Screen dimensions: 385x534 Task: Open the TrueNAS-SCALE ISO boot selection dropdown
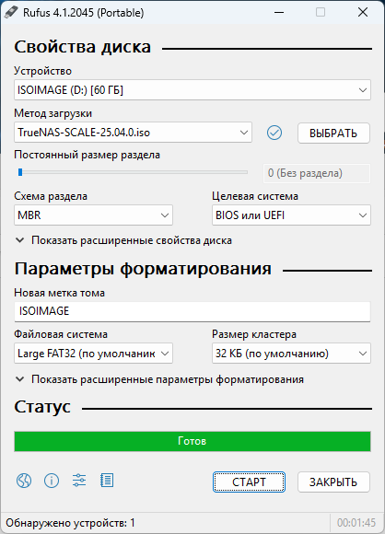(133, 133)
